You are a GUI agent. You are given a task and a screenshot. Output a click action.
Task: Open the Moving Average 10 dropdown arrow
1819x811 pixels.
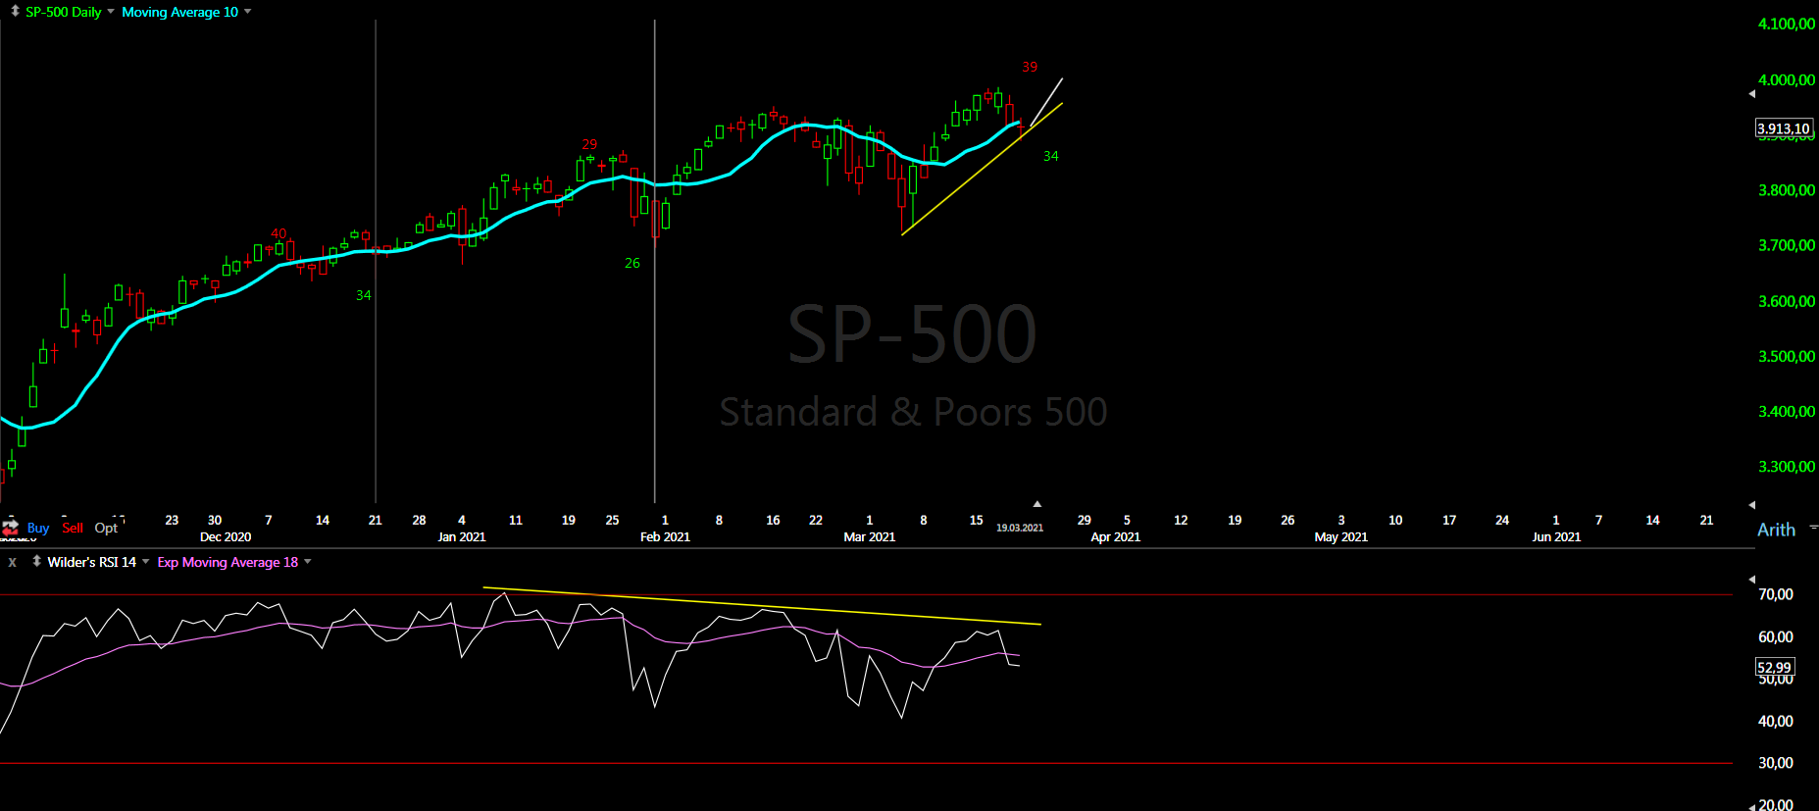click(x=247, y=12)
